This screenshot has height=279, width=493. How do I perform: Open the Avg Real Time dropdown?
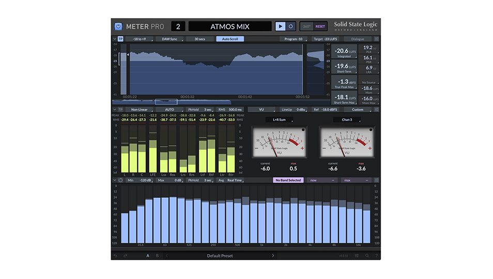click(x=230, y=180)
